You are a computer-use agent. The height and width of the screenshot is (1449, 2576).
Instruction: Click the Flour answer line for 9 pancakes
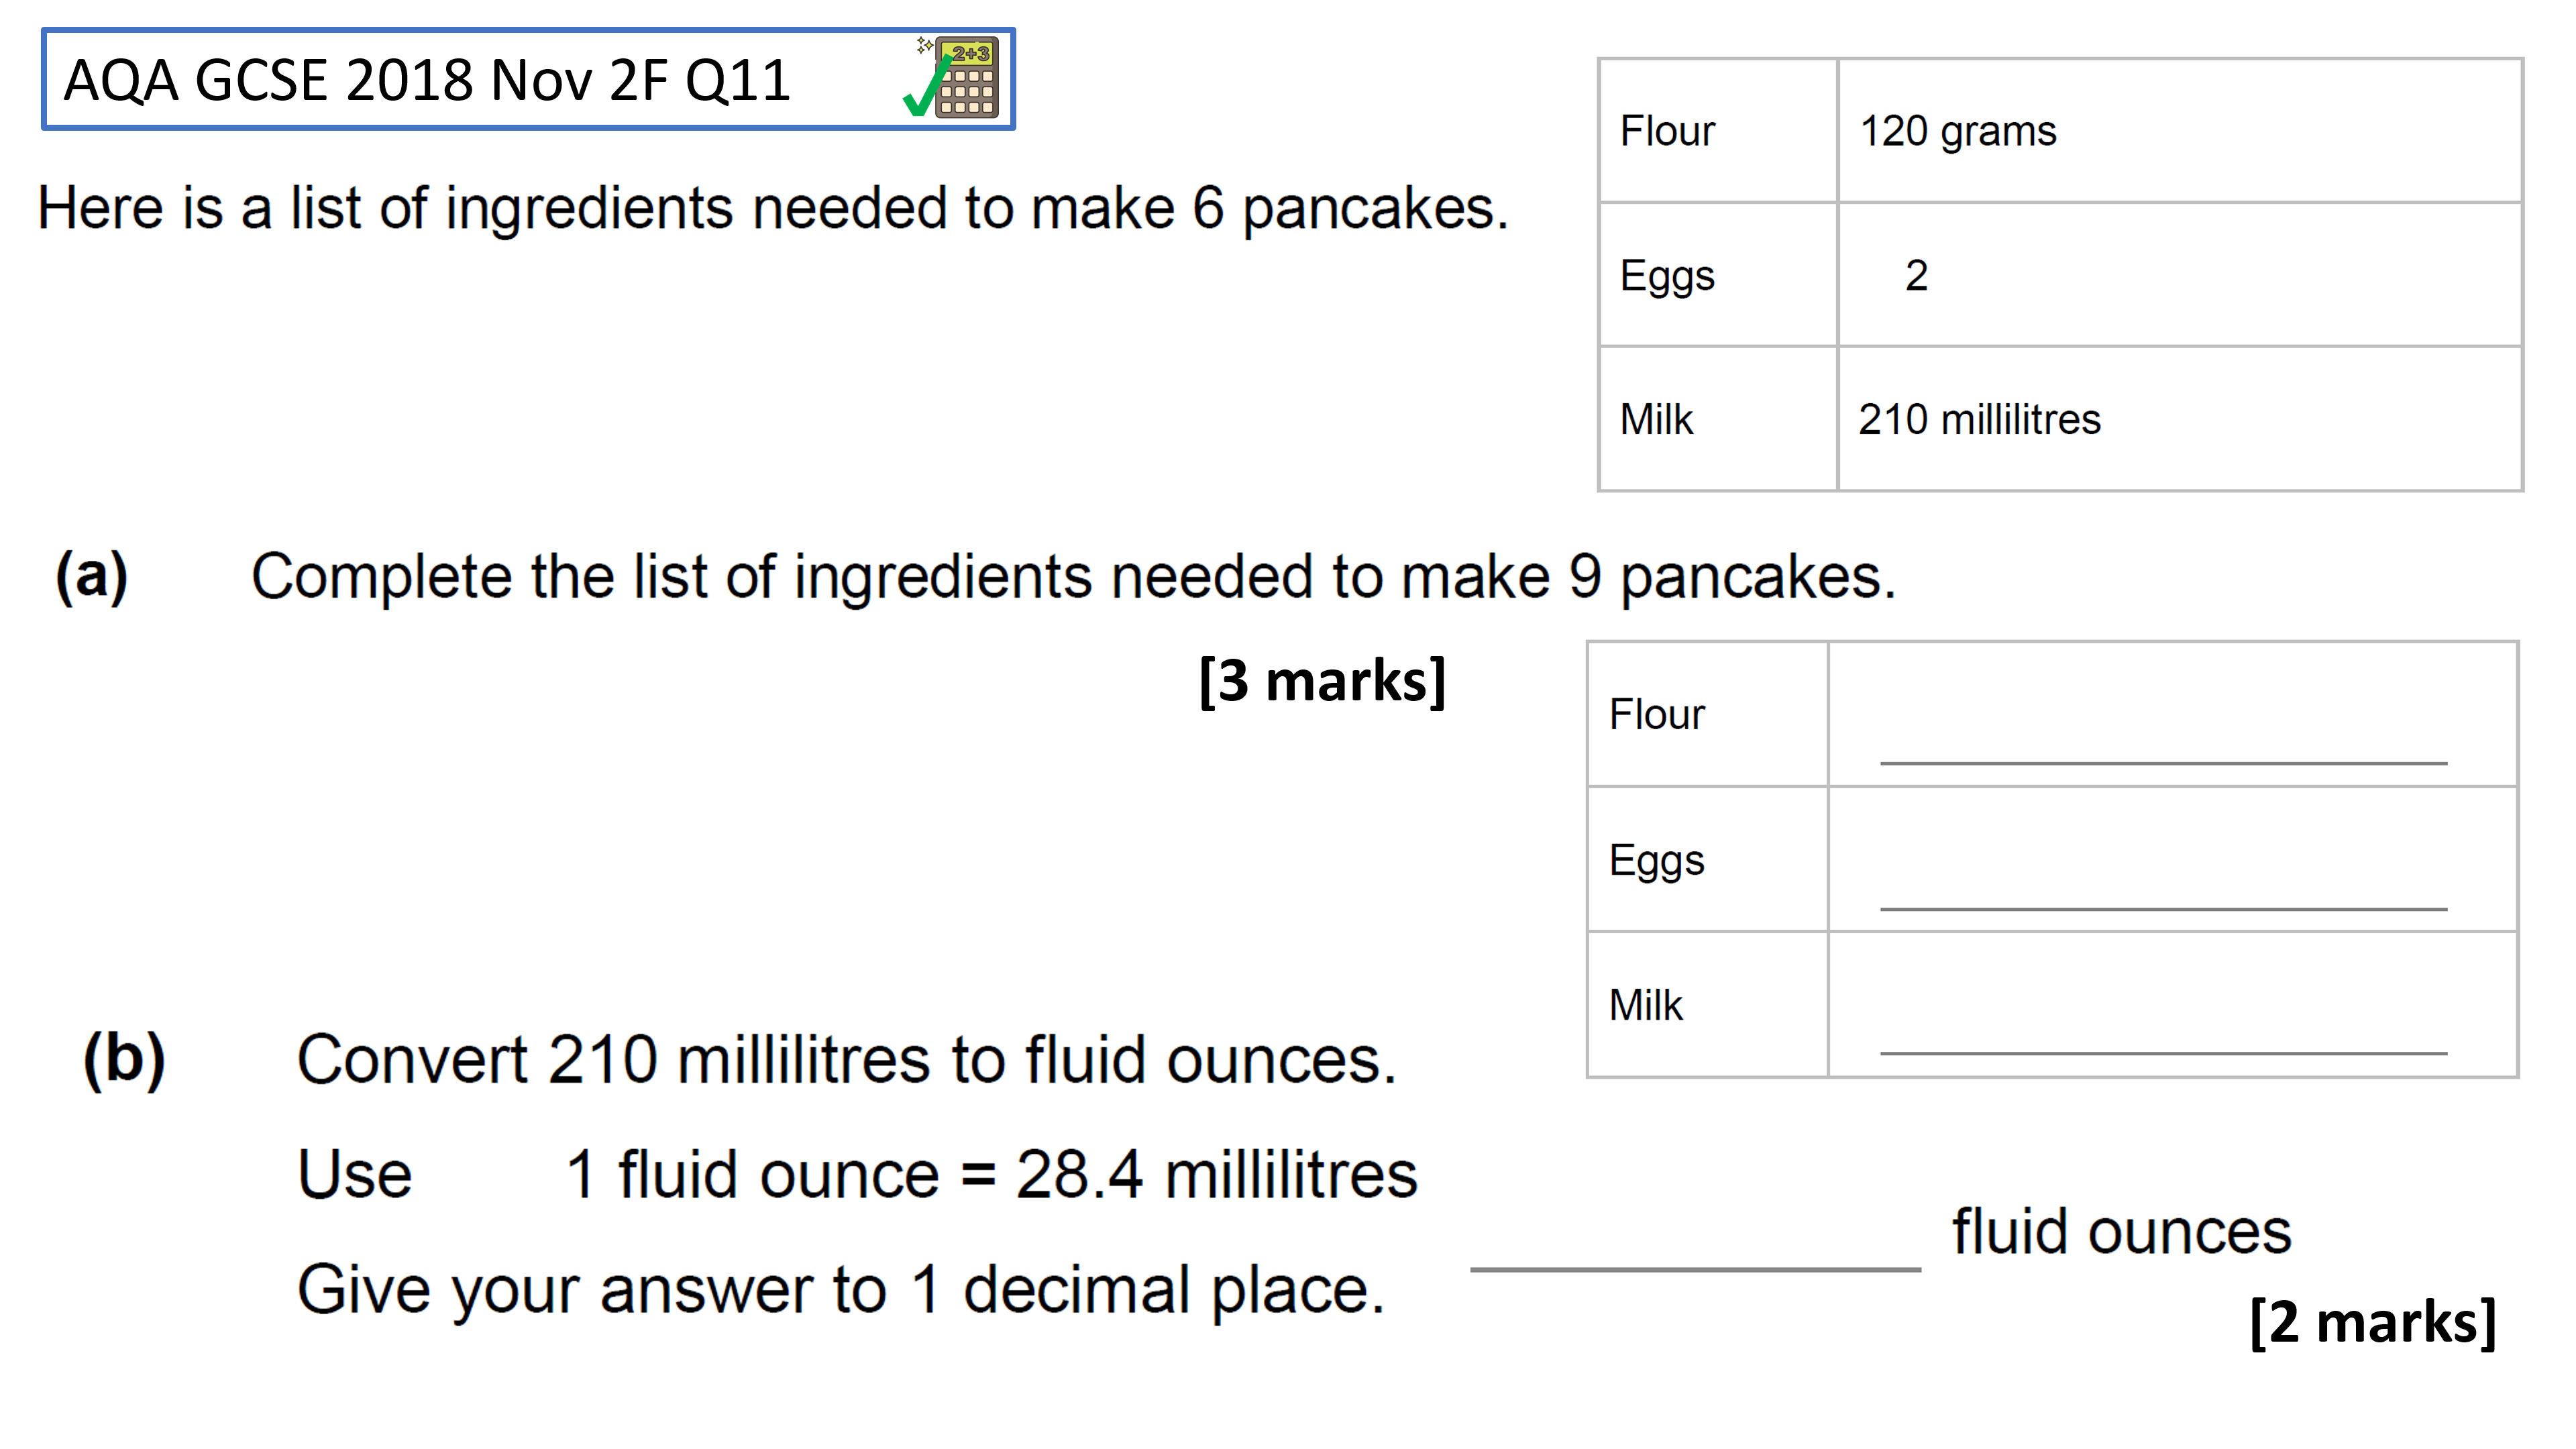(x=2163, y=762)
